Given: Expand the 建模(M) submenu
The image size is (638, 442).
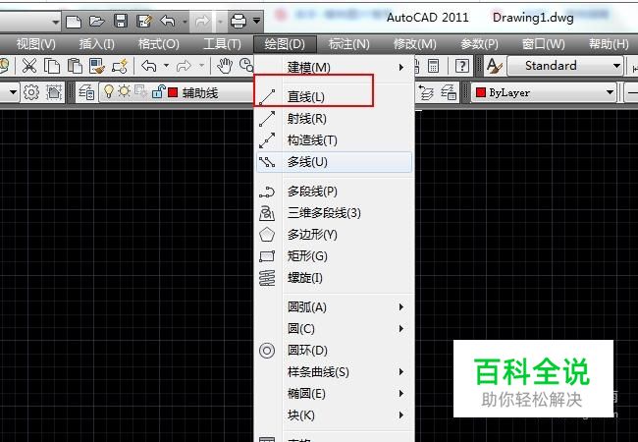Looking at the screenshot, I should point(335,67).
